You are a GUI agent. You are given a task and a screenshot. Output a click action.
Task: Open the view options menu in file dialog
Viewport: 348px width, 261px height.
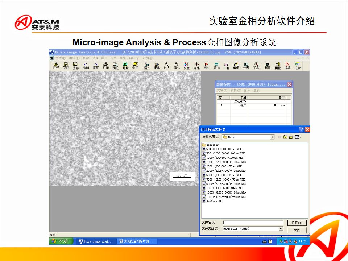[298, 137]
